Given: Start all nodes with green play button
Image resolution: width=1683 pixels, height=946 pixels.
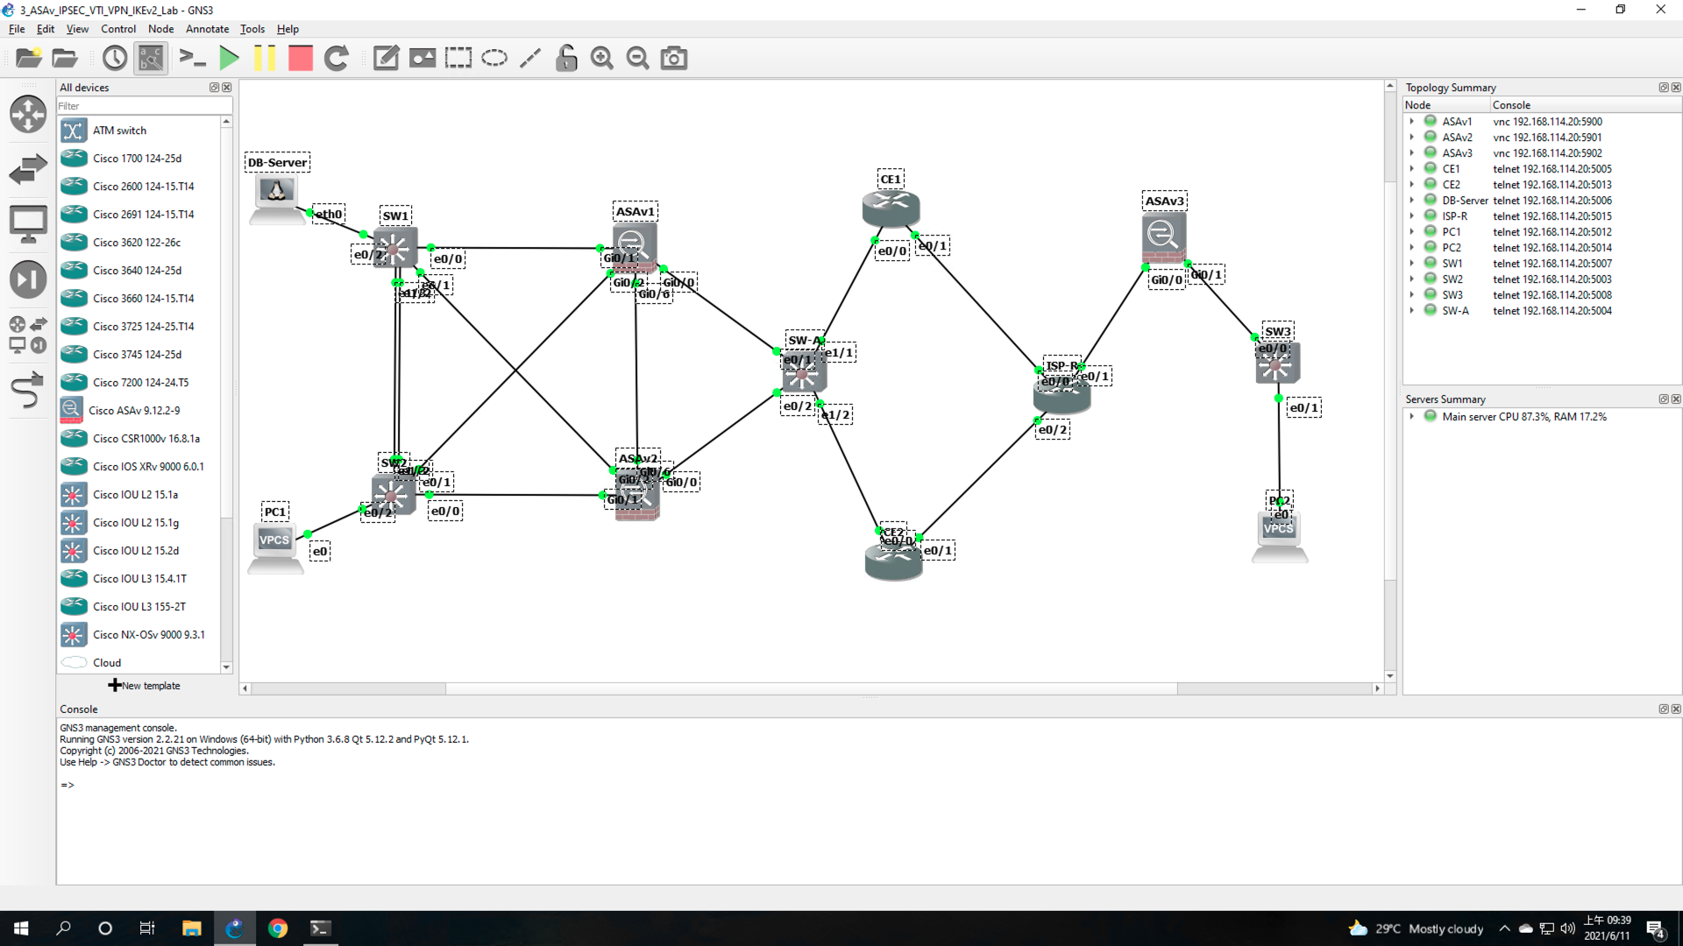Looking at the screenshot, I should [229, 58].
